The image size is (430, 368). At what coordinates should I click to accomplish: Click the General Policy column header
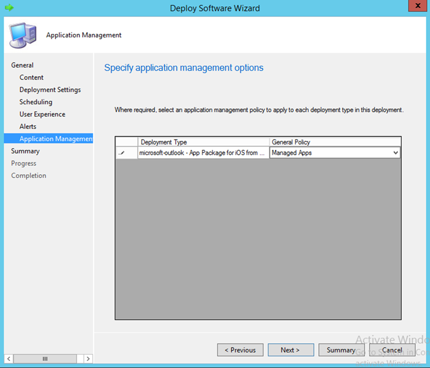click(335, 142)
